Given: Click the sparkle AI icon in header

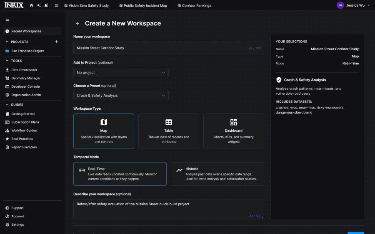Looking at the screenshot, I should pyautogui.click(x=39, y=5).
